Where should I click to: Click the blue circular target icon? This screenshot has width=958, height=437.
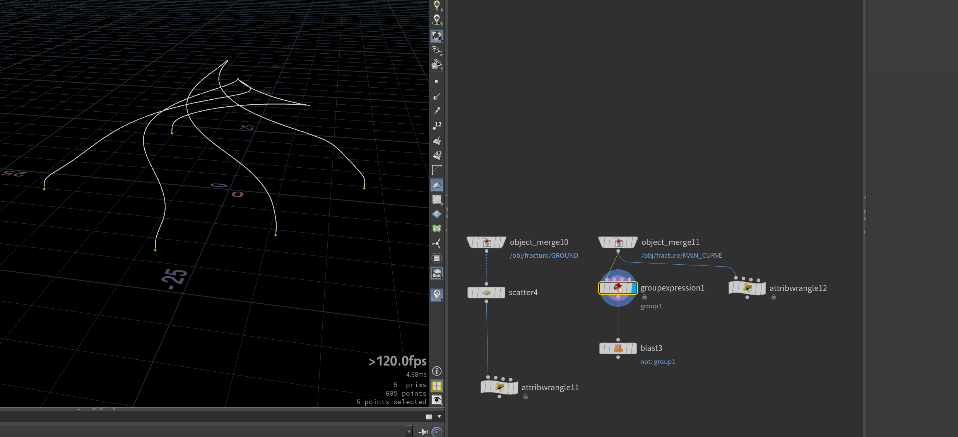point(437,432)
